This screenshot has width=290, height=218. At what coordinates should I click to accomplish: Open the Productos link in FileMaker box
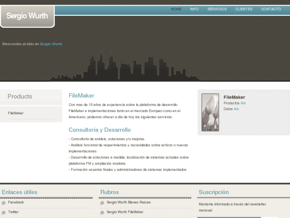(243, 103)
